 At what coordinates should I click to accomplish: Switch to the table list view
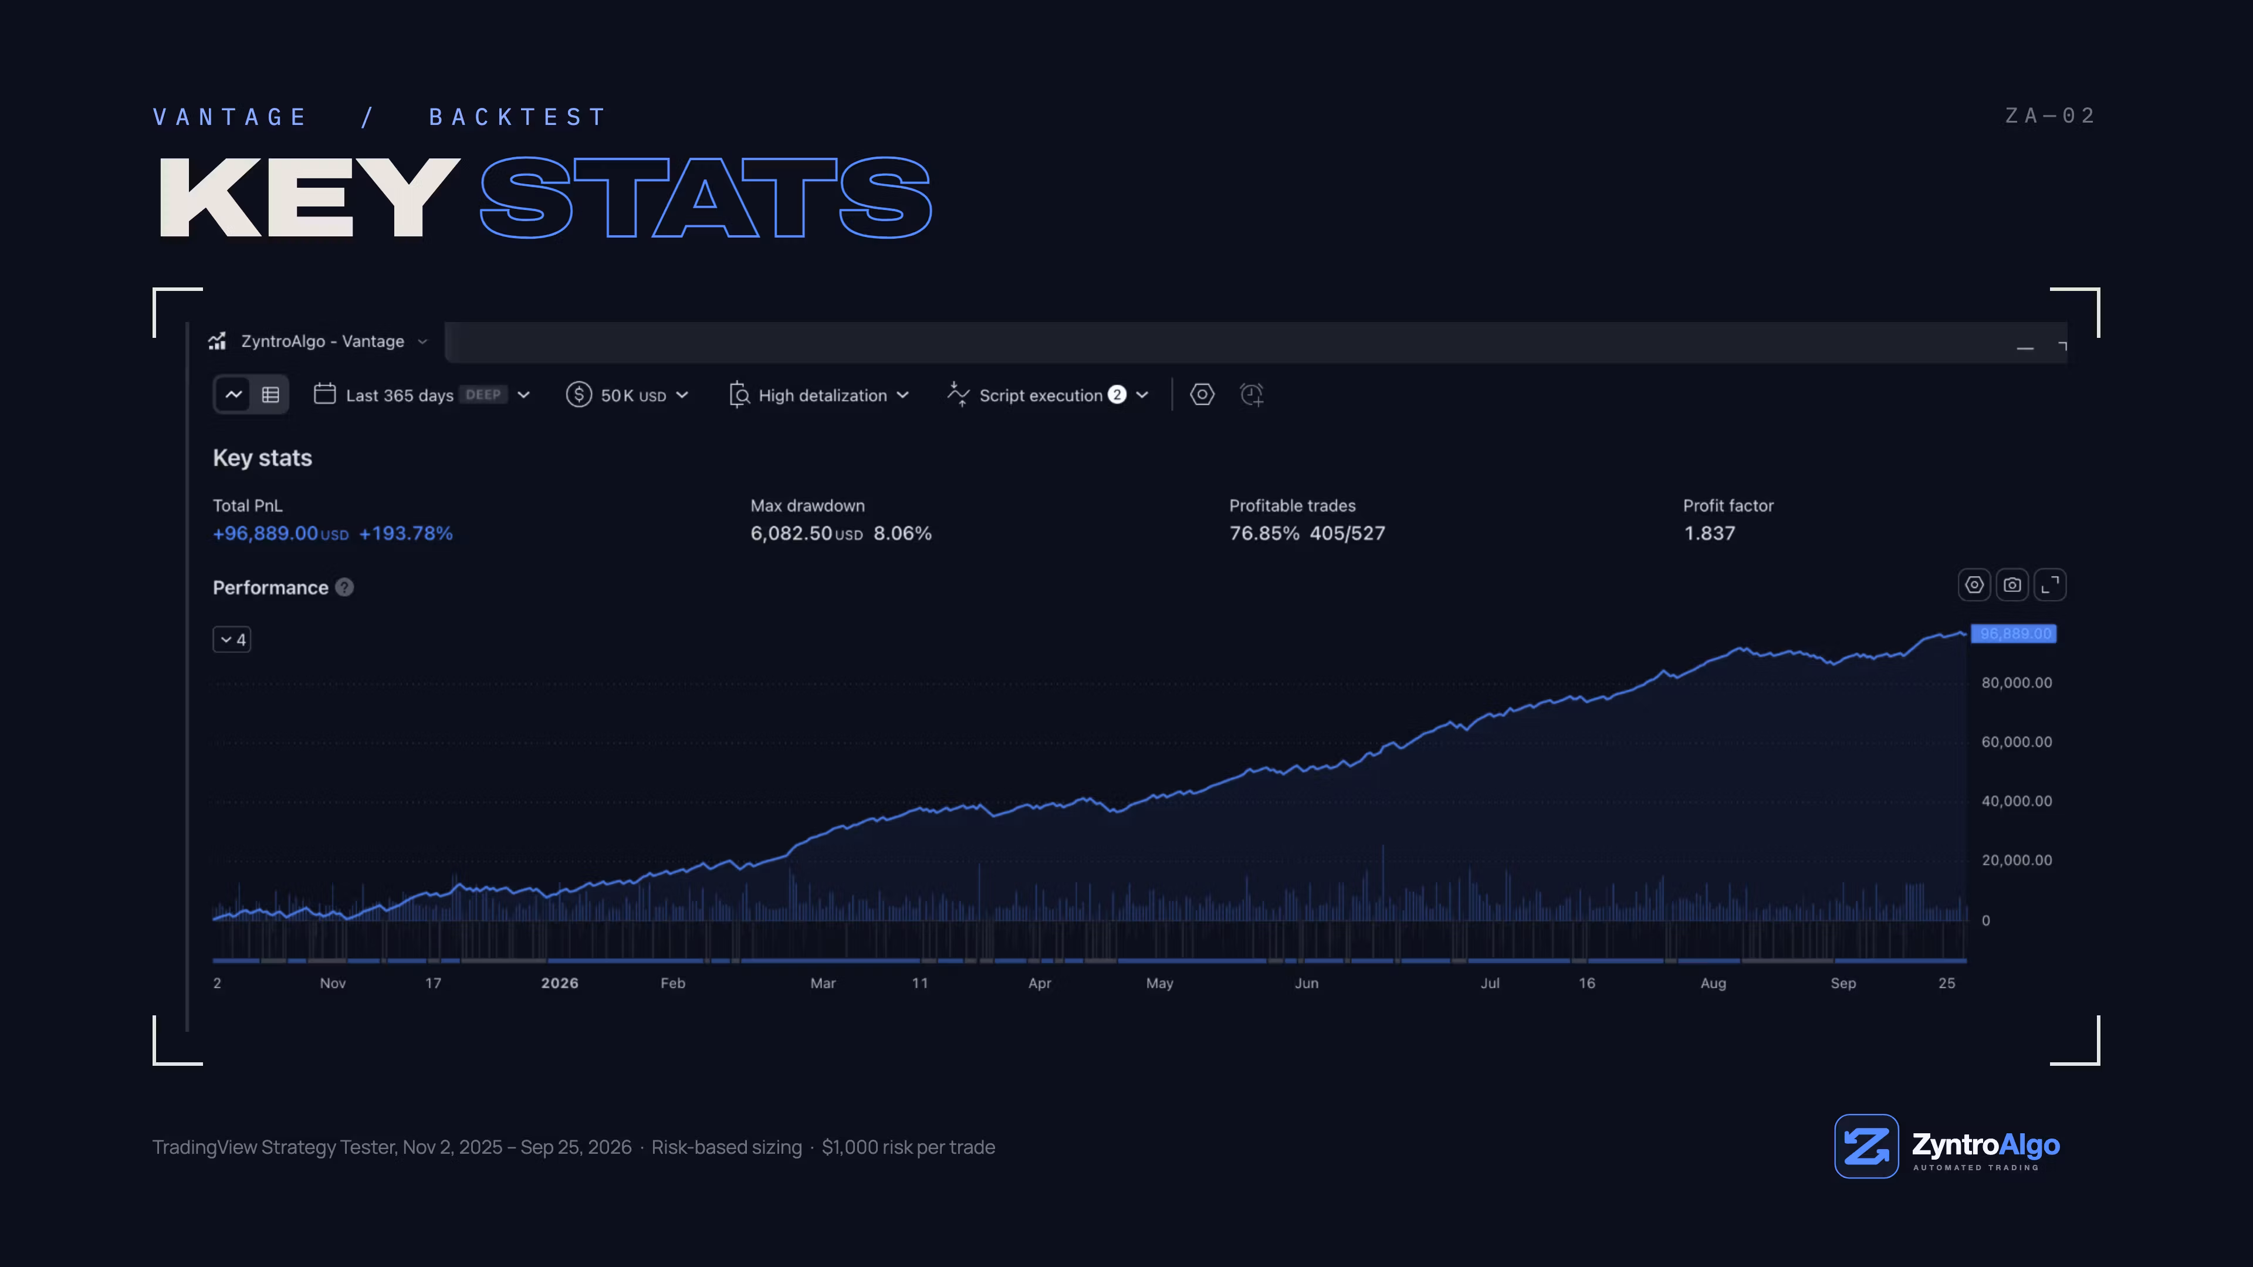(x=270, y=394)
